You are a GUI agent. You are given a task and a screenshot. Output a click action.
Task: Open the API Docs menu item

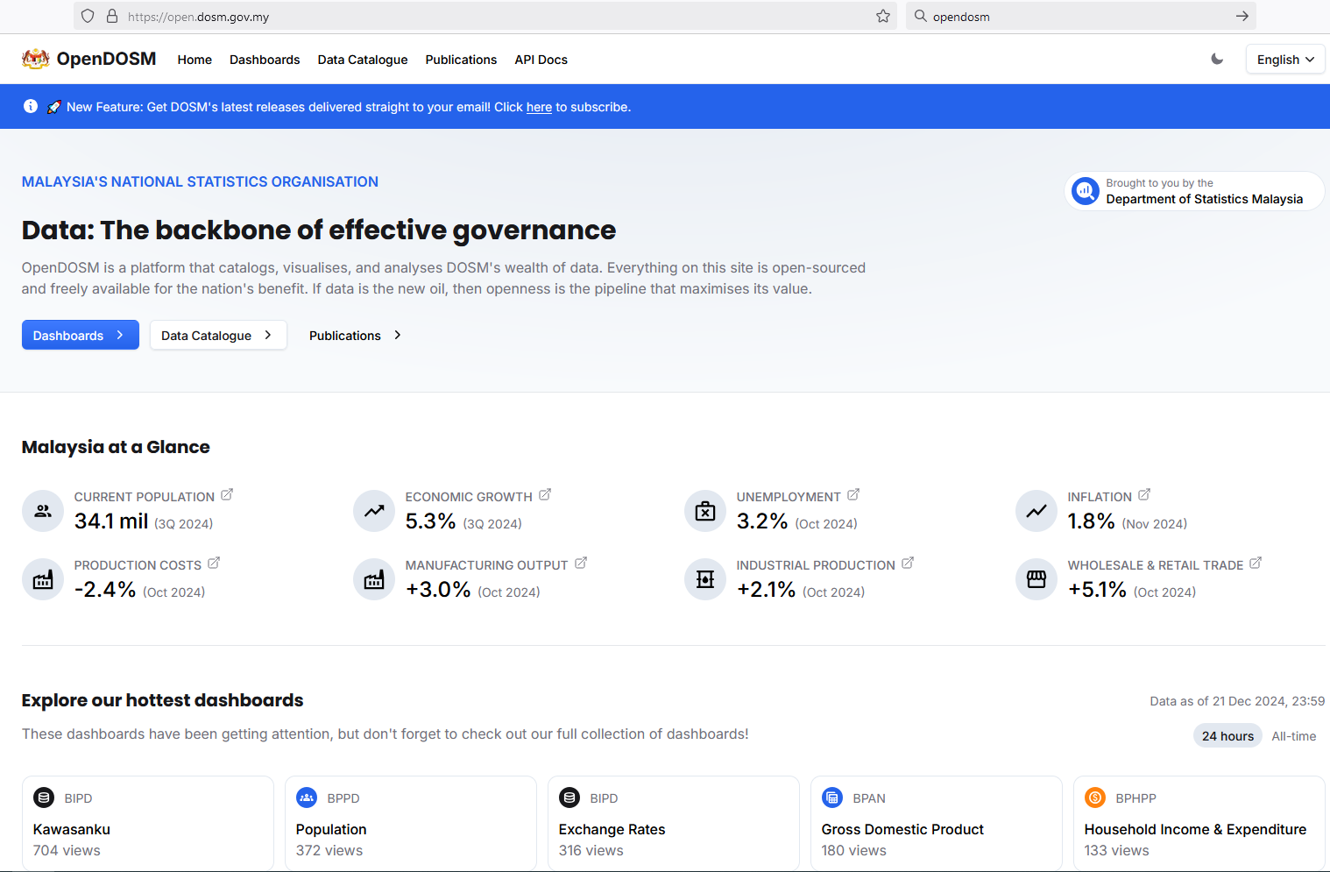(541, 60)
